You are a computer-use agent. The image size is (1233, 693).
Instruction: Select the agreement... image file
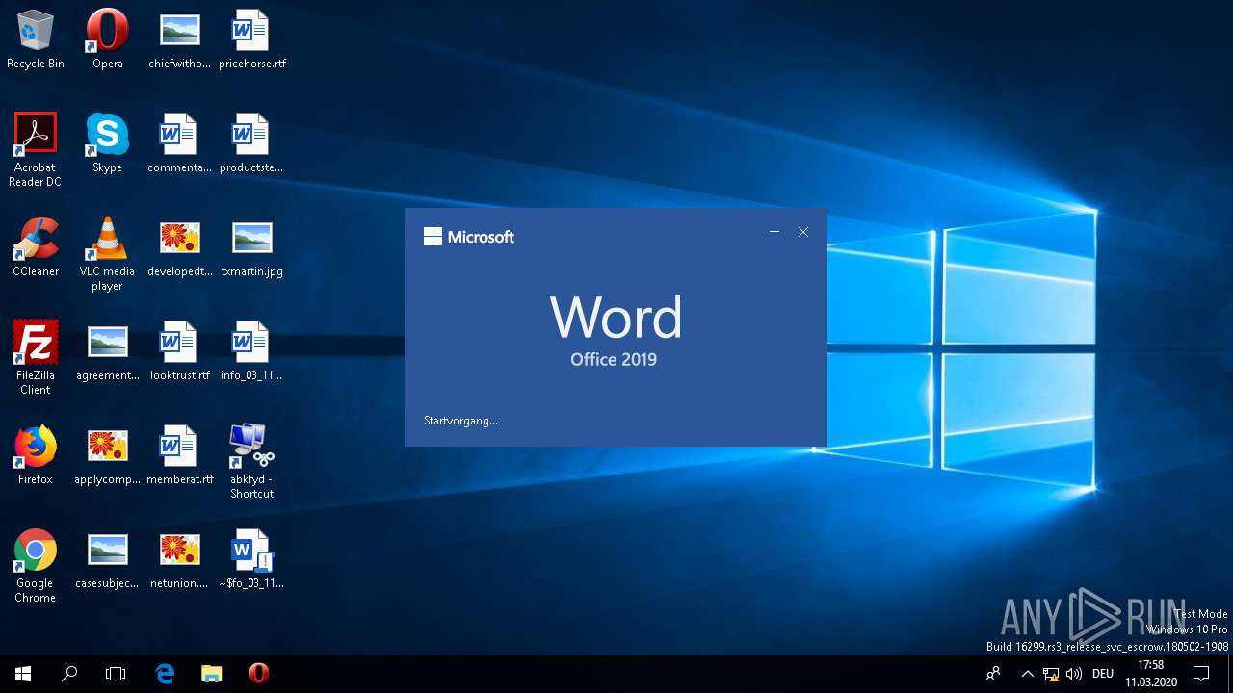click(107, 351)
